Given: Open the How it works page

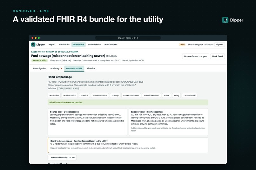Looking at the screenshot, I should pos(111,44).
